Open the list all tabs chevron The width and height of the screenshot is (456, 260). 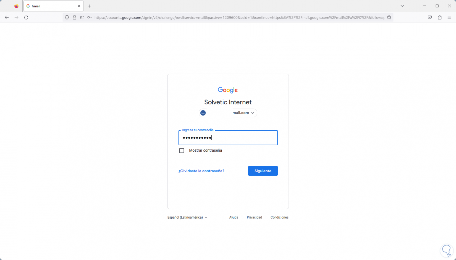coord(402,6)
